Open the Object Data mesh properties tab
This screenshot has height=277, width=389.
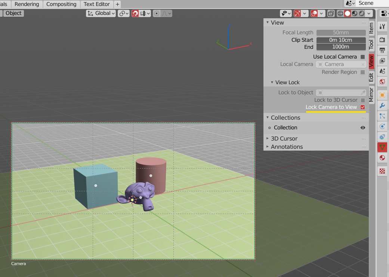(382, 147)
